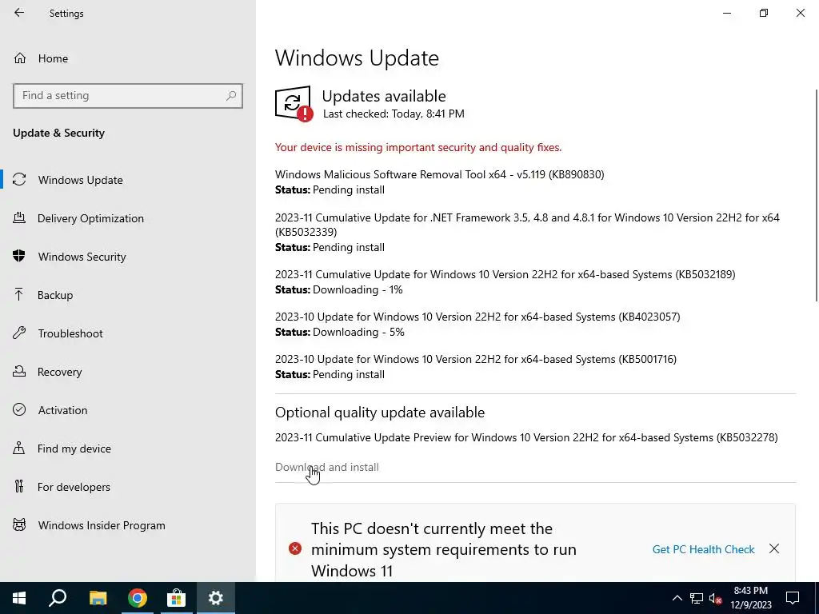Open the notification center icon
Screen dimensions: 819x614
pyautogui.click(x=793, y=598)
